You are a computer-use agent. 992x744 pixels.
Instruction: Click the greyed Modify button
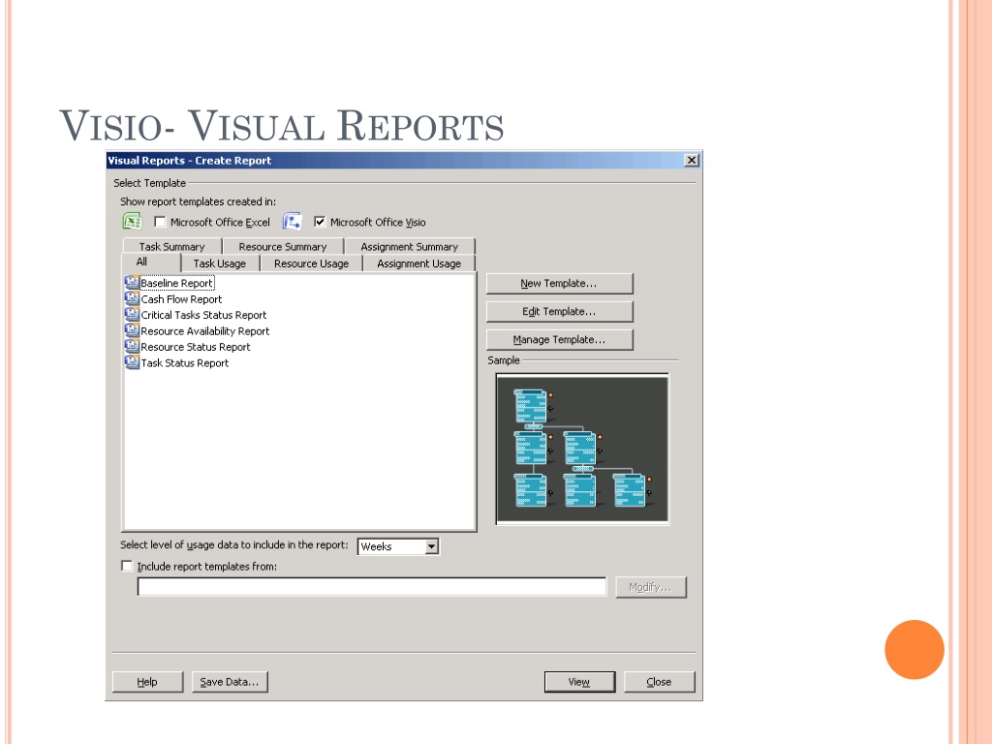[651, 587]
